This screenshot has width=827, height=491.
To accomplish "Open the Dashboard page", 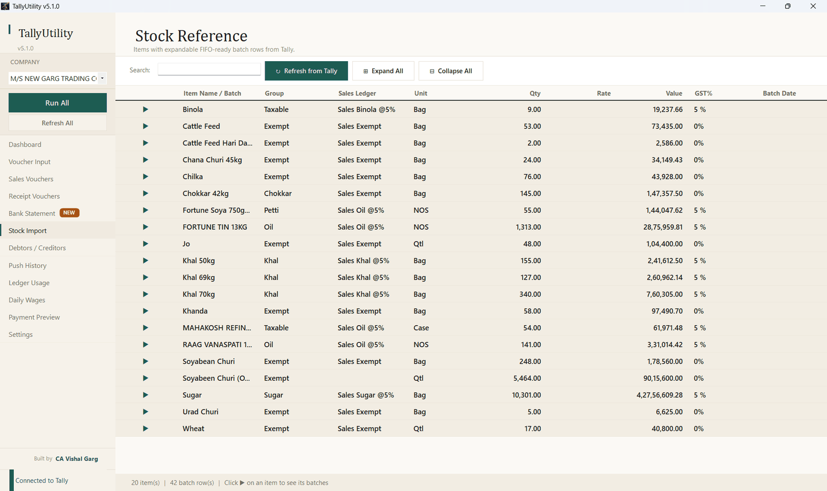I will coord(25,144).
